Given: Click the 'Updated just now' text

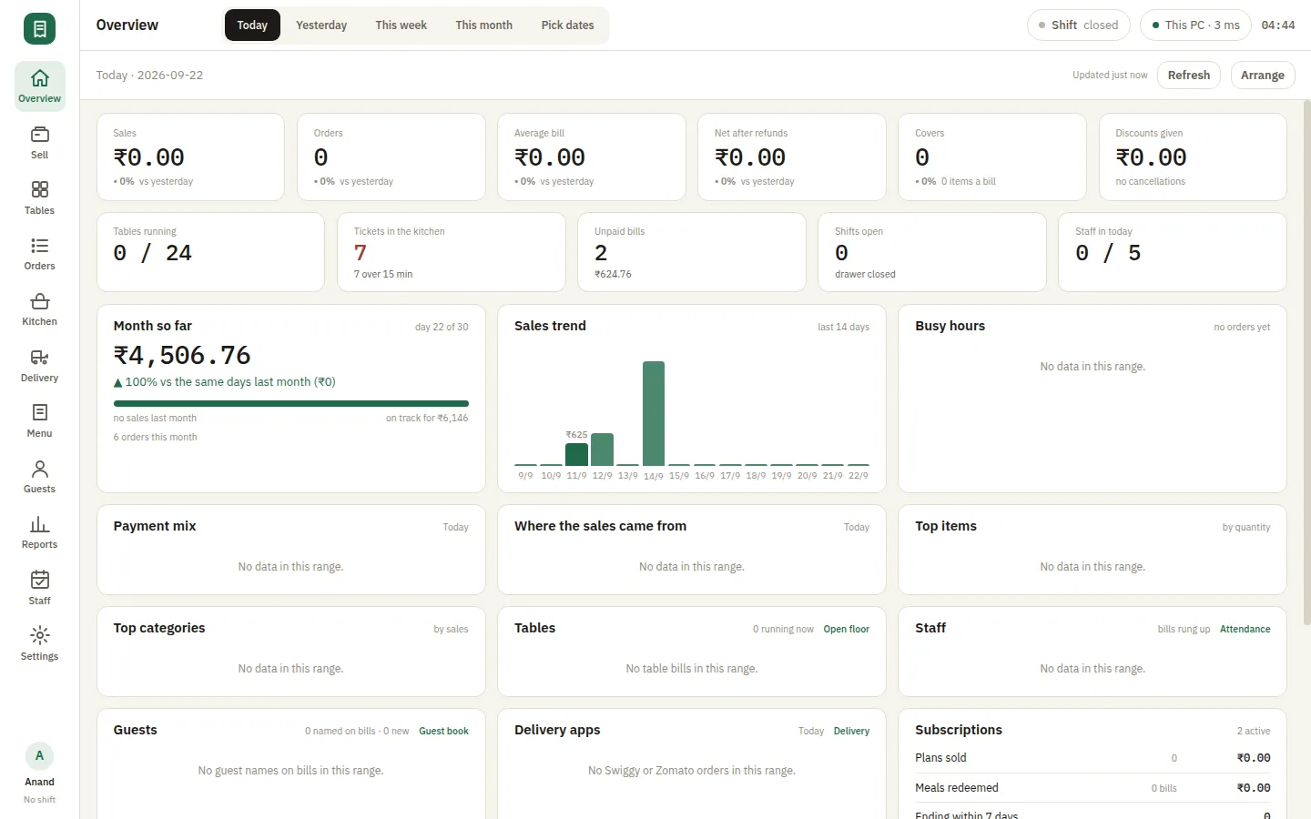Looking at the screenshot, I should coord(1110,76).
